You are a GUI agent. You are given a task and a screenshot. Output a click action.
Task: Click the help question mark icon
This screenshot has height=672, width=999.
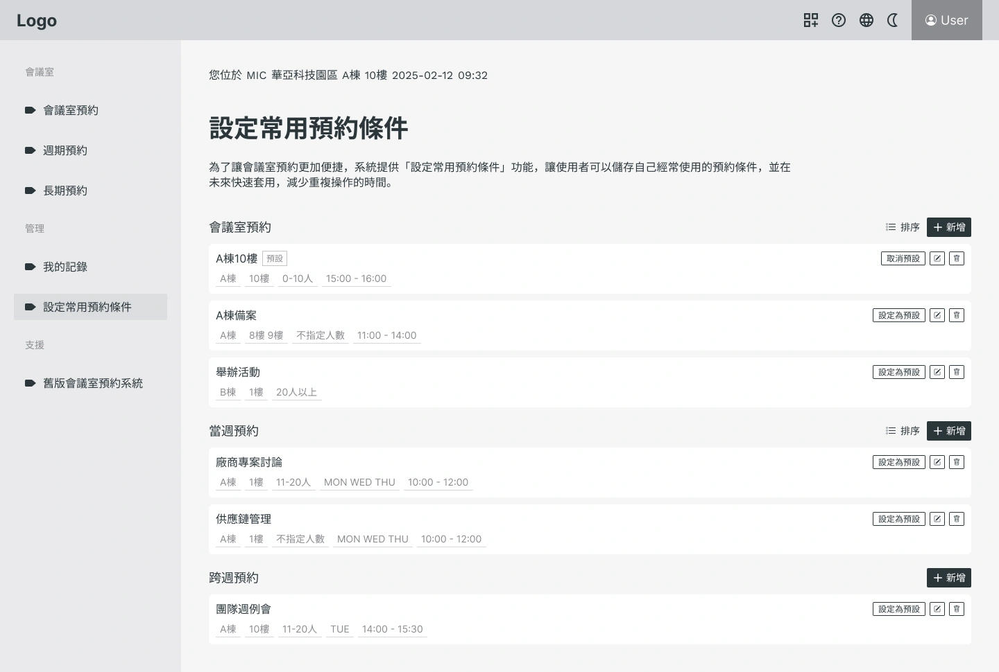(x=839, y=20)
